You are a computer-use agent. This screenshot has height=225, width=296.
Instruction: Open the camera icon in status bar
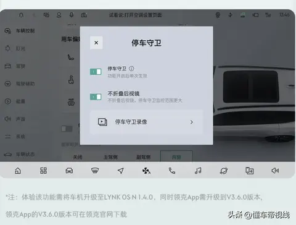(x=84, y=15)
